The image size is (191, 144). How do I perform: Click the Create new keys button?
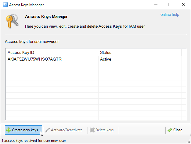tap(23, 130)
